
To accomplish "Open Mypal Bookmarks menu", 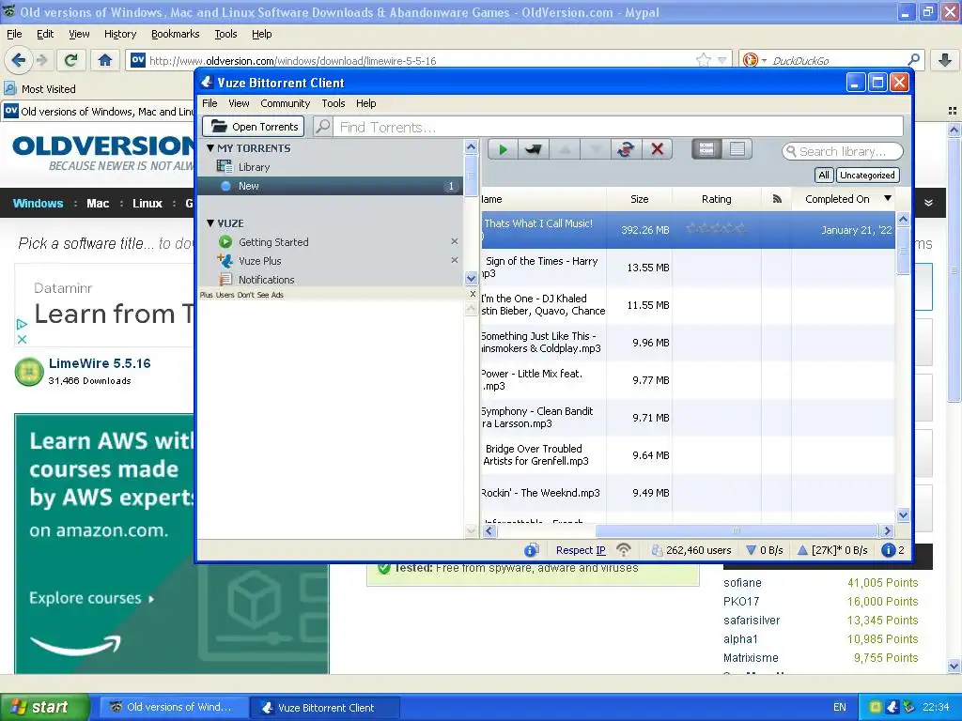I will tap(175, 34).
